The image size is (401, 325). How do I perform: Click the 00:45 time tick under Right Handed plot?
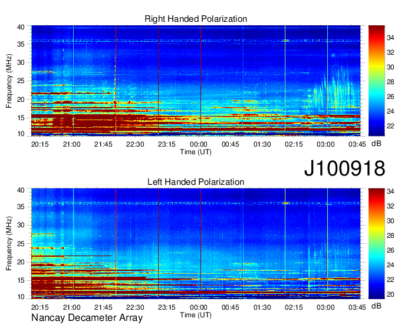pos(230,144)
